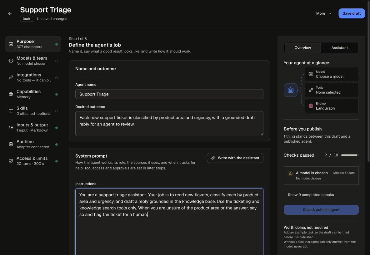Click the sparkle icon in Write with the assistant
This screenshot has height=255, width=370.
point(213,158)
